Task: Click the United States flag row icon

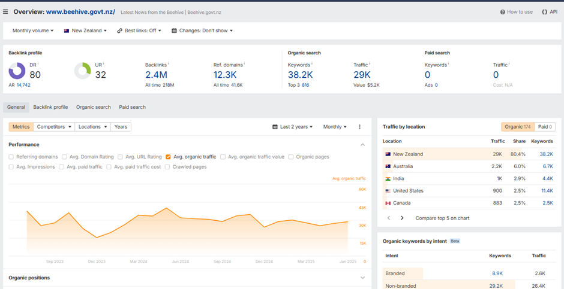Action: [388, 191]
